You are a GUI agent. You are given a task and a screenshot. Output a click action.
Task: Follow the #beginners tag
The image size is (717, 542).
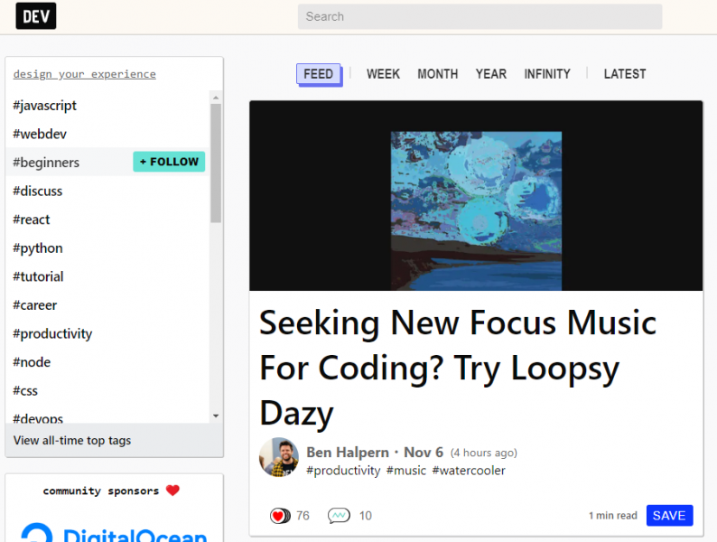(169, 162)
